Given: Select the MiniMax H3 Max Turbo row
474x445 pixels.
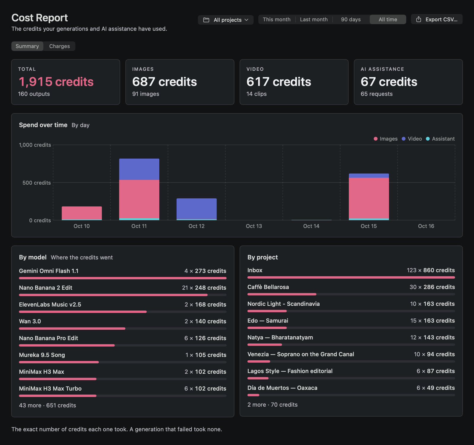Looking at the screenshot, I should 123,391.
